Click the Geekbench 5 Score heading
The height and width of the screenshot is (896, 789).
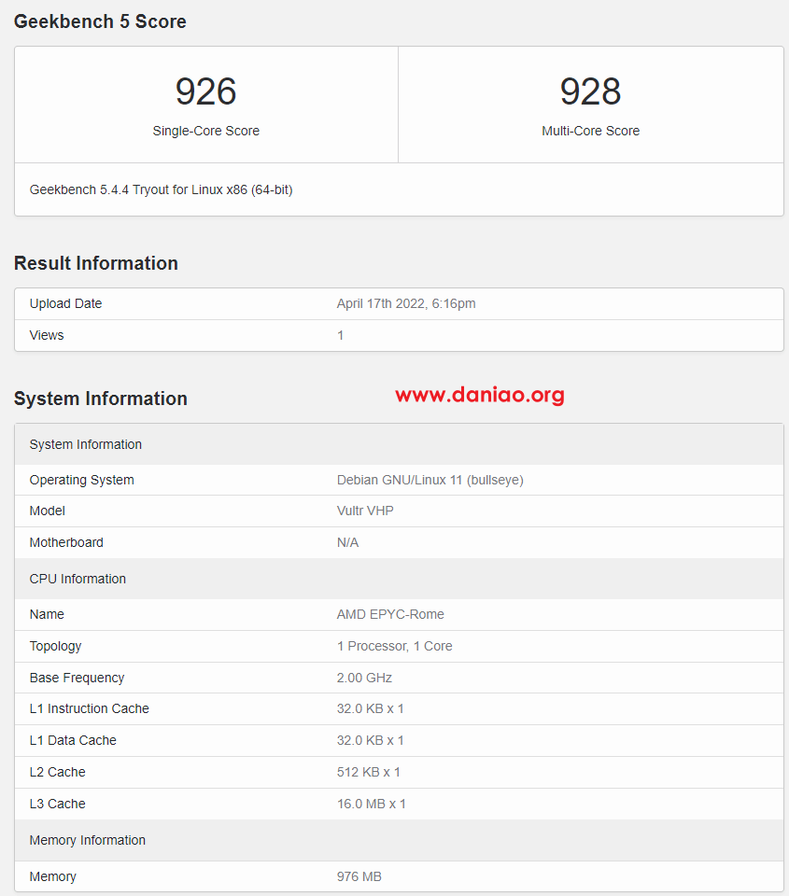[100, 21]
